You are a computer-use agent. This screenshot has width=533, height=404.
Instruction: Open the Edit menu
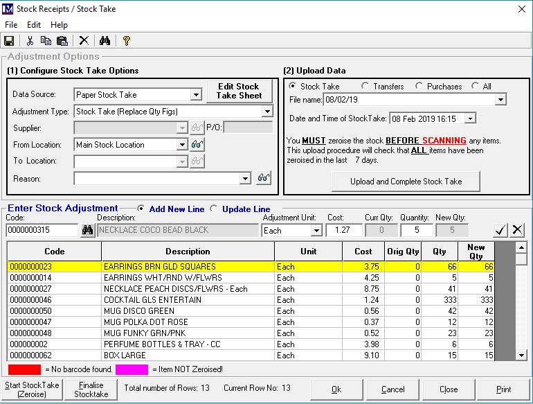34,25
